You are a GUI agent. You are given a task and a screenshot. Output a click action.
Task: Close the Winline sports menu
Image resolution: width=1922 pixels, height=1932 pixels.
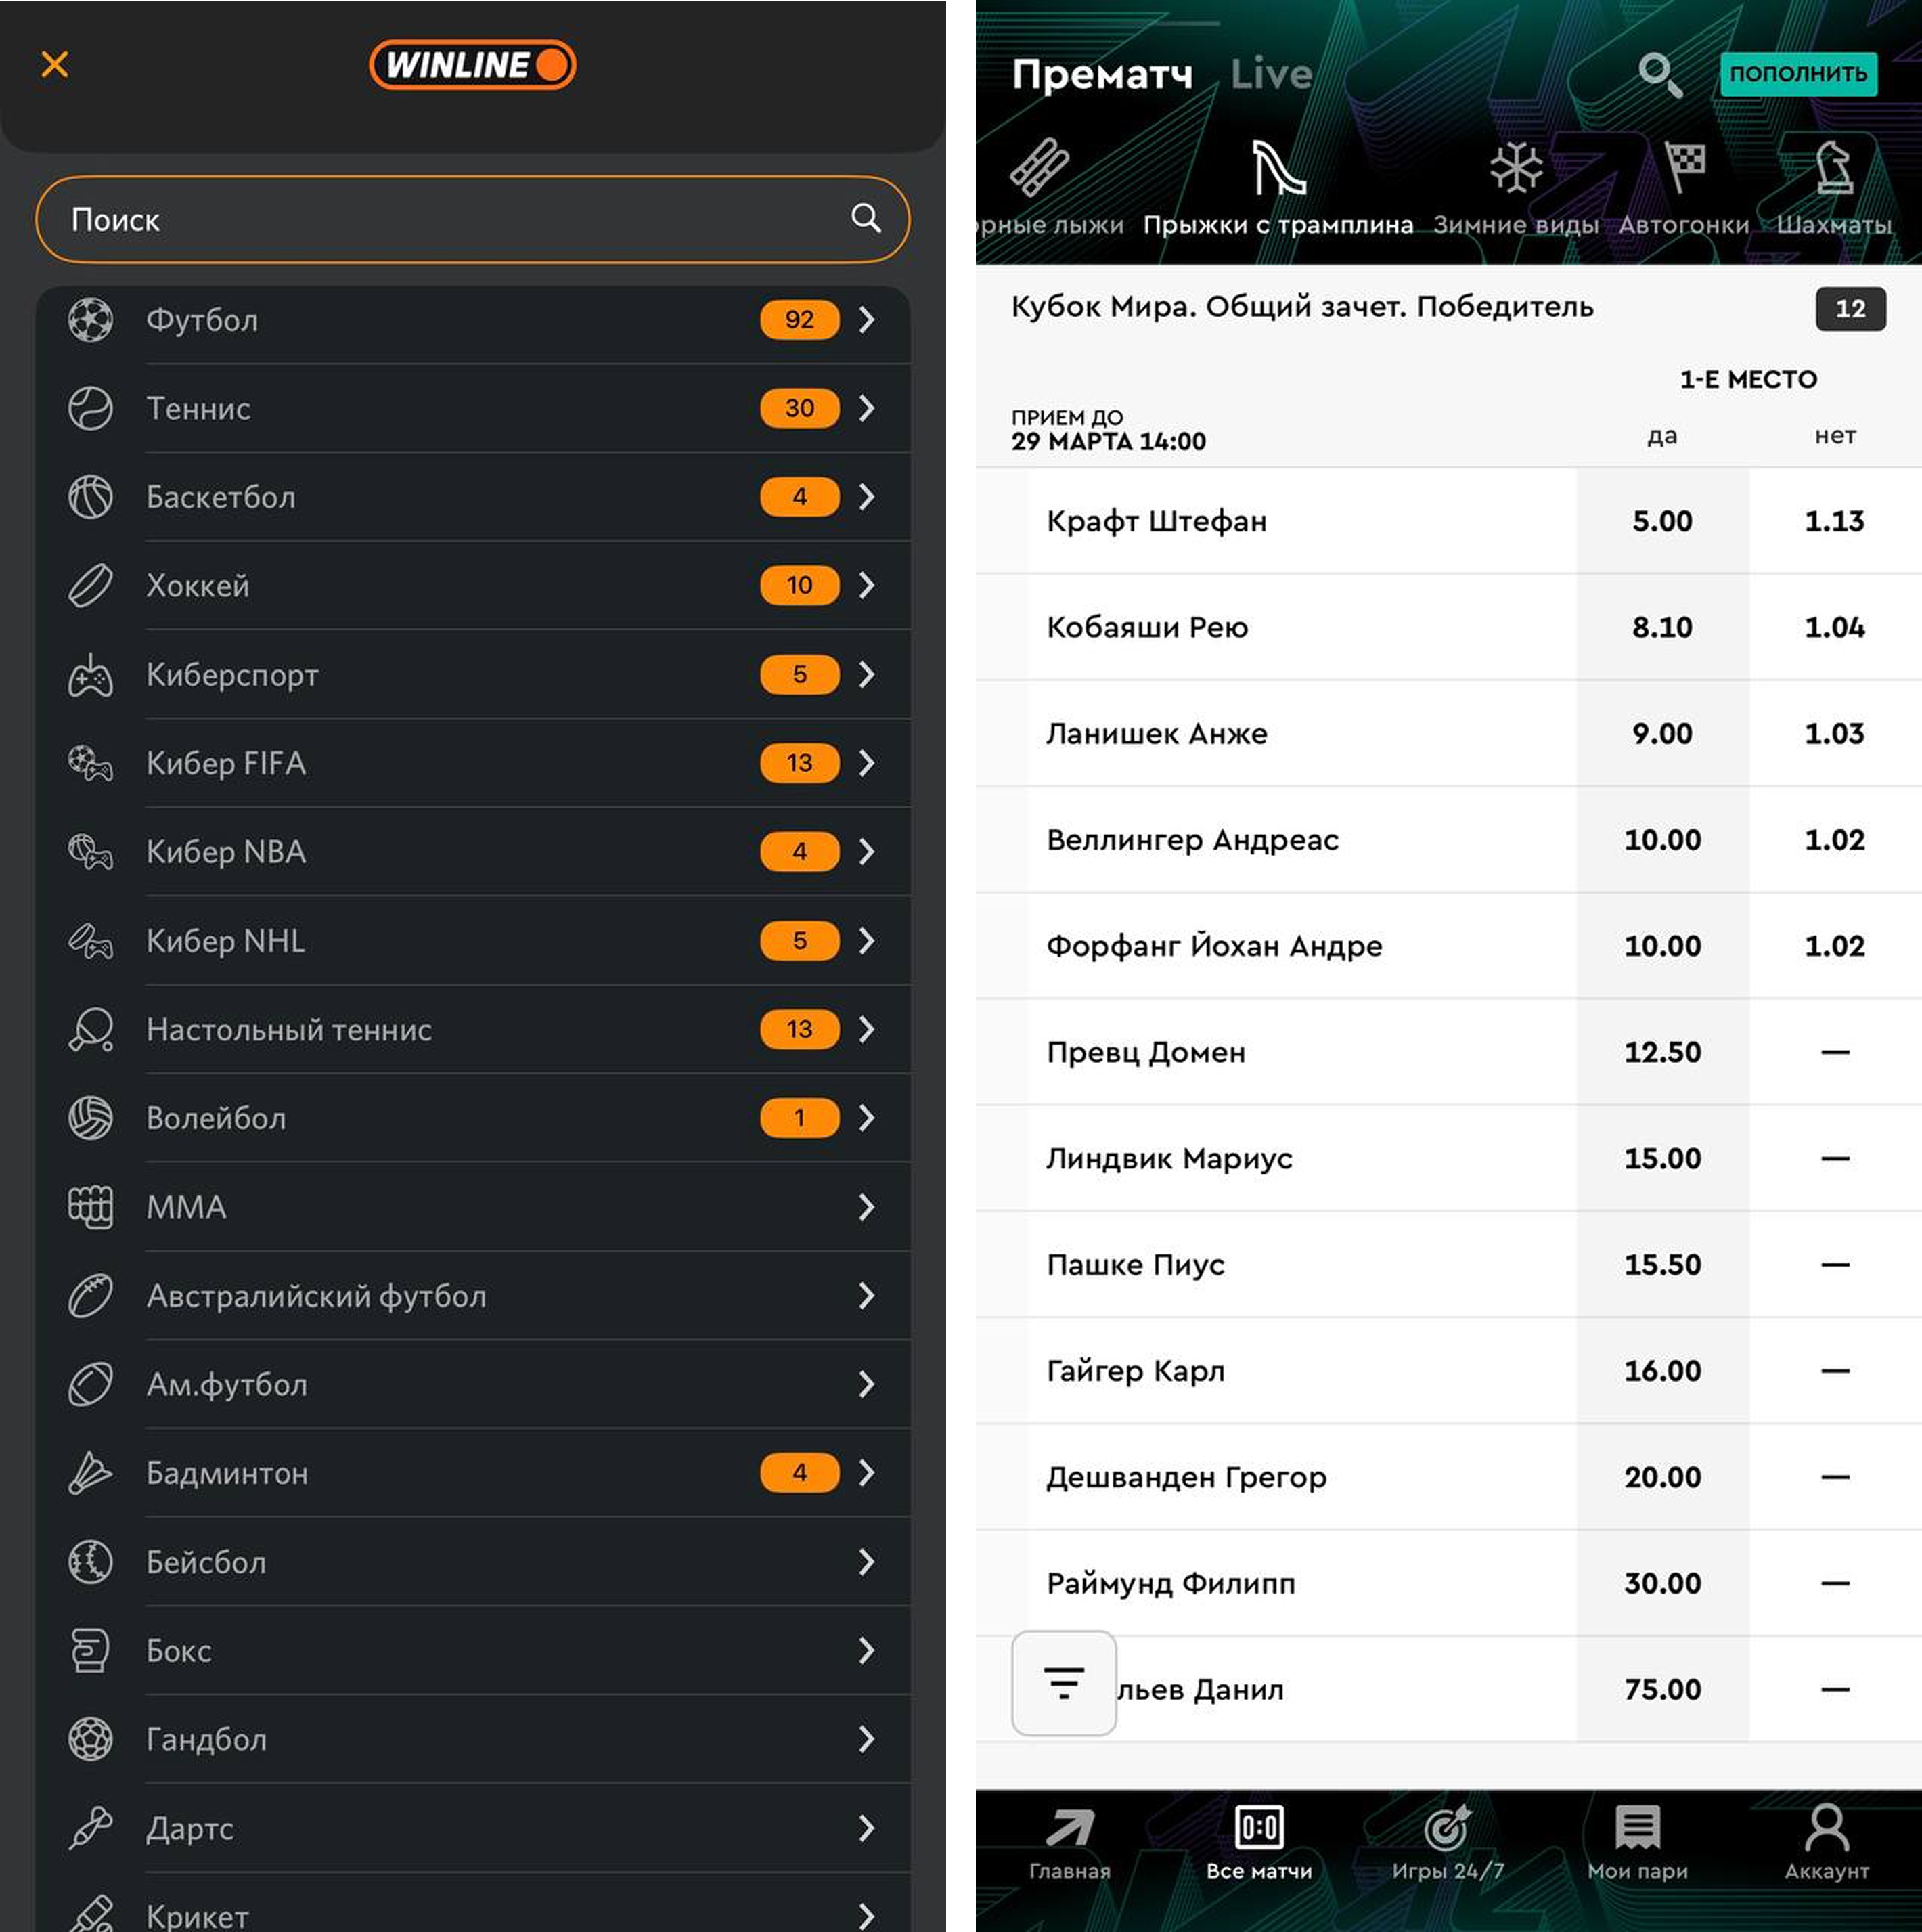tap(55, 65)
